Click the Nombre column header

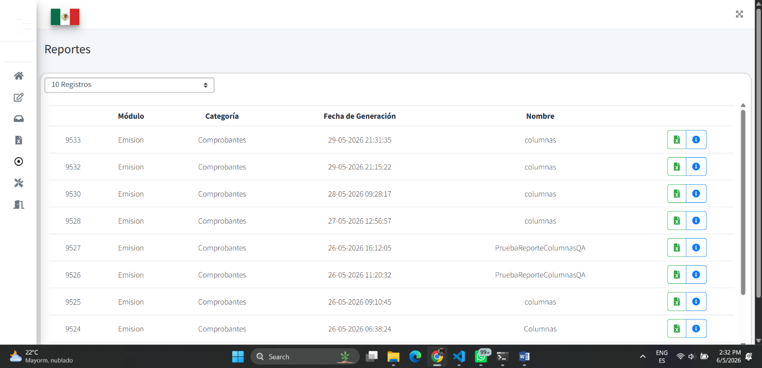click(540, 116)
